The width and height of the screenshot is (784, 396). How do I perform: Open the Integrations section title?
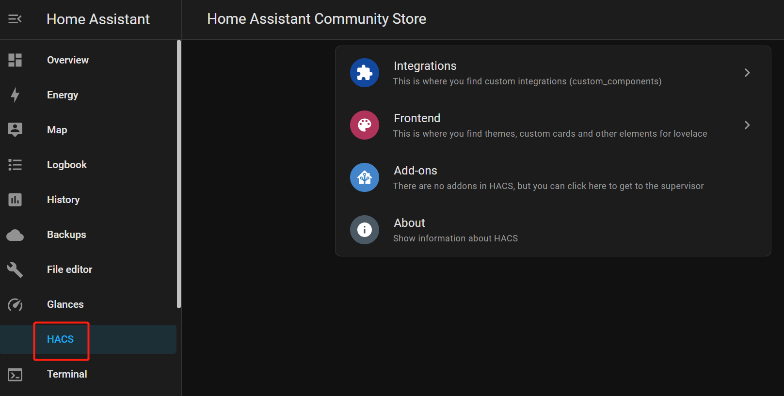[425, 66]
